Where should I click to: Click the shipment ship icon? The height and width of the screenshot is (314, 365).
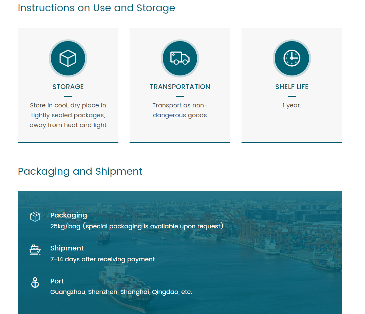click(35, 249)
